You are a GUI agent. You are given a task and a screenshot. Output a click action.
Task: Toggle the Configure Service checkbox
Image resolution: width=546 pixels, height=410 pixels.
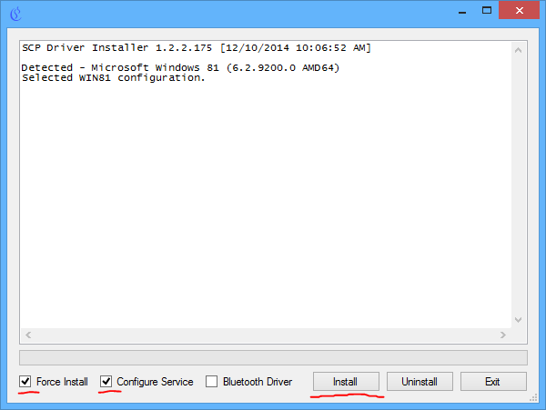click(x=106, y=382)
